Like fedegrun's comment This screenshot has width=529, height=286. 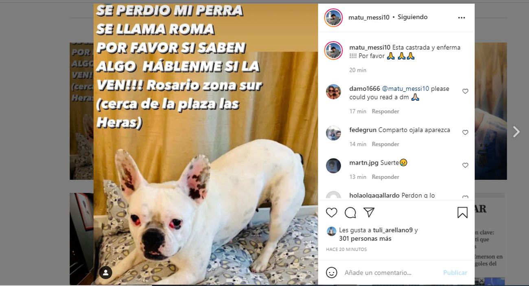(x=465, y=132)
